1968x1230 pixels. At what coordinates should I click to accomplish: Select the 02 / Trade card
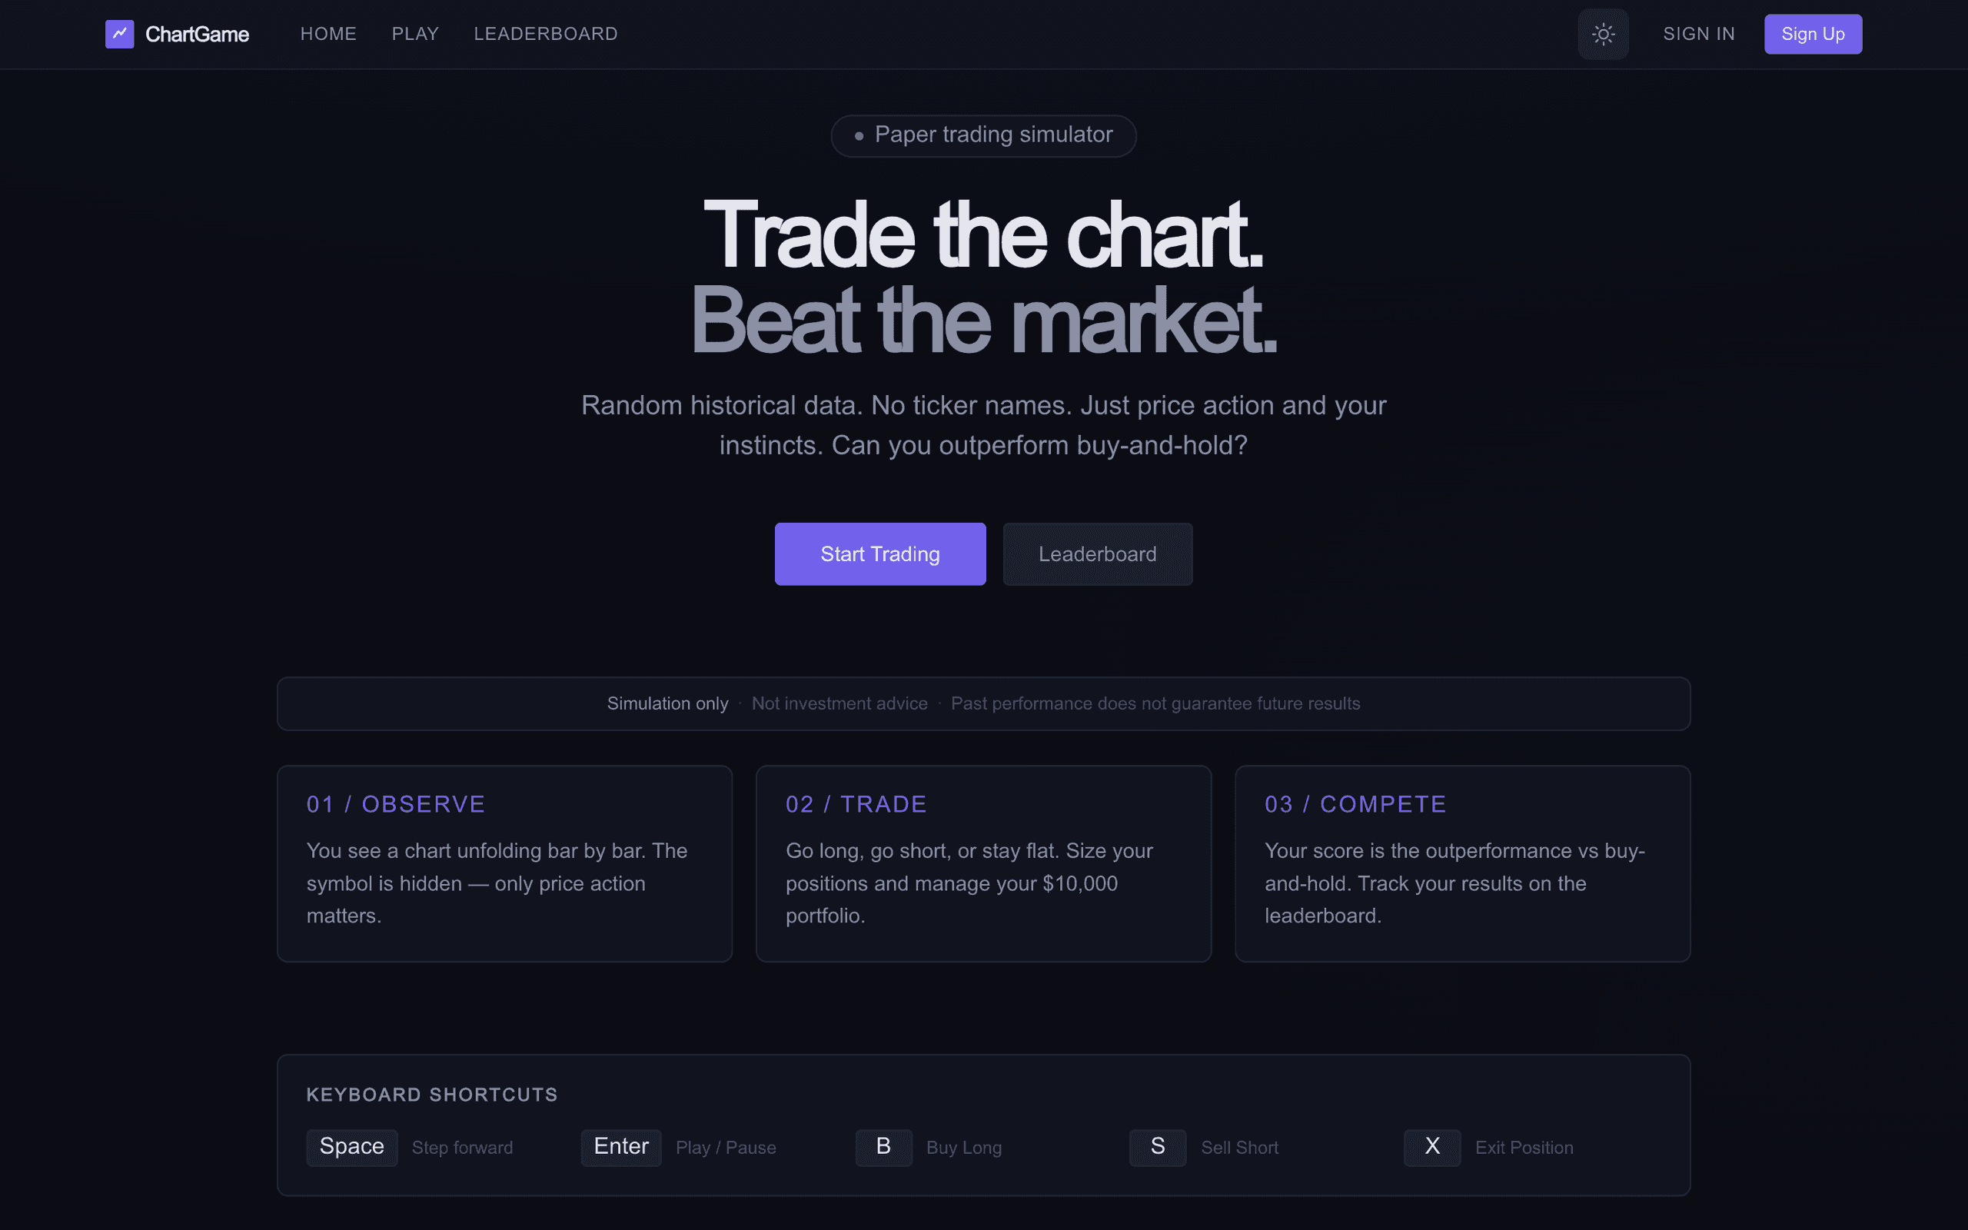tap(983, 863)
